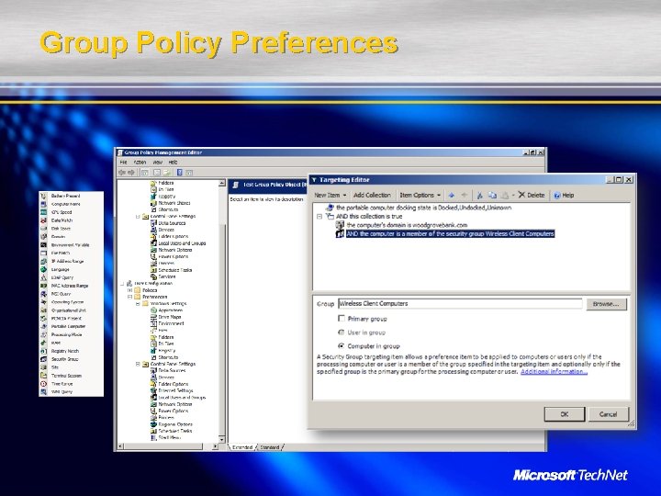This screenshot has height=496, width=661.
Task: Click the tree pane scroll-up arrow
Action: [222, 183]
